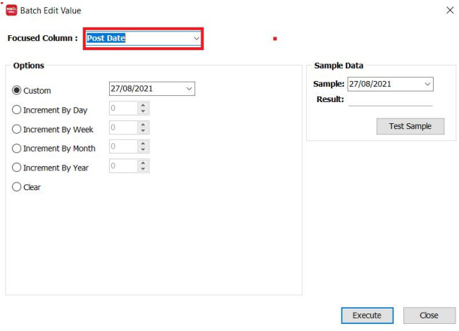This screenshot has width=459, height=331.
Task: Click the Close button at bottom
Action: click(429, 316)
